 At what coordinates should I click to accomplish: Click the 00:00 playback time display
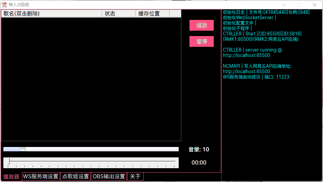coord(199,162)
